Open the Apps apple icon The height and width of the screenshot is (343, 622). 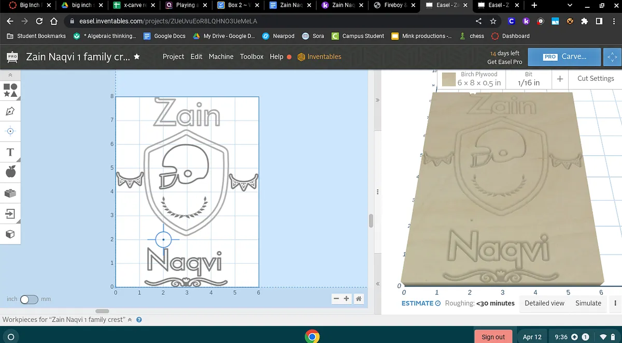10,172
